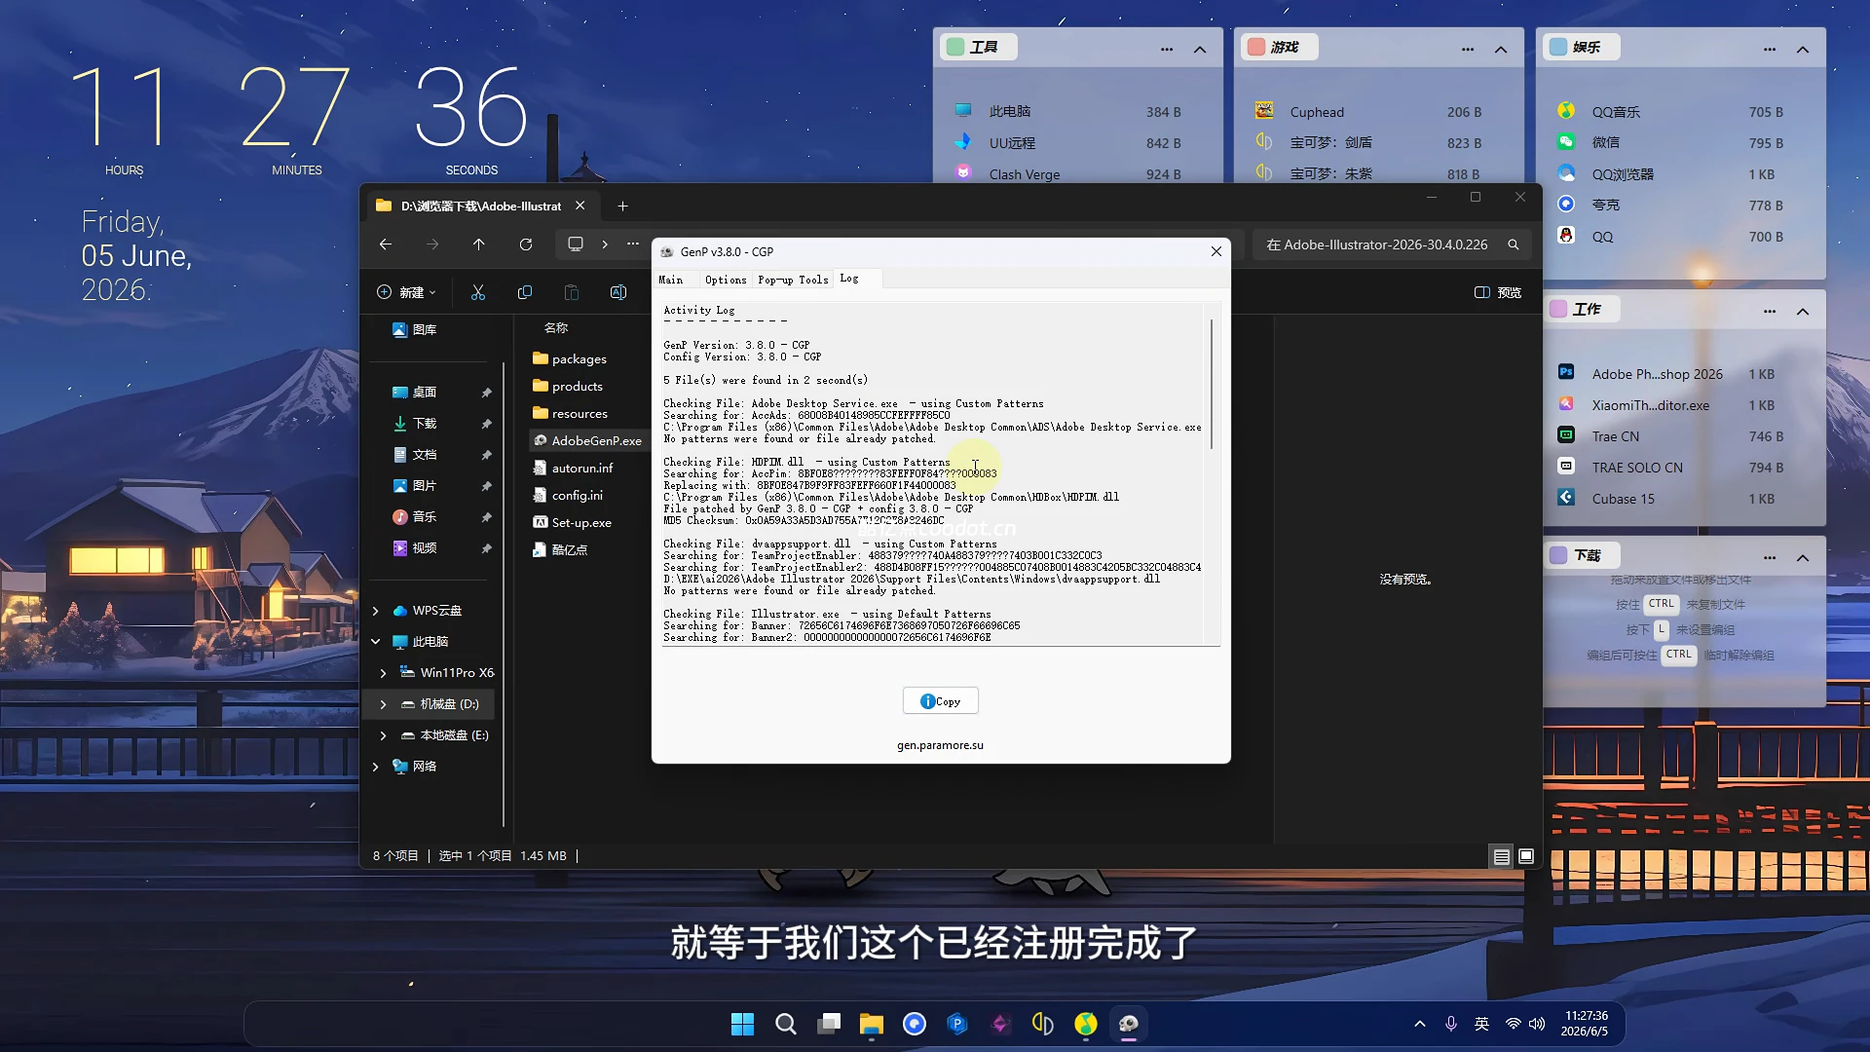Image resolution: width=1870 pixels, height=1052 pixels.
Task: Open the Options tab in GenP
Action: coord(726,280)
